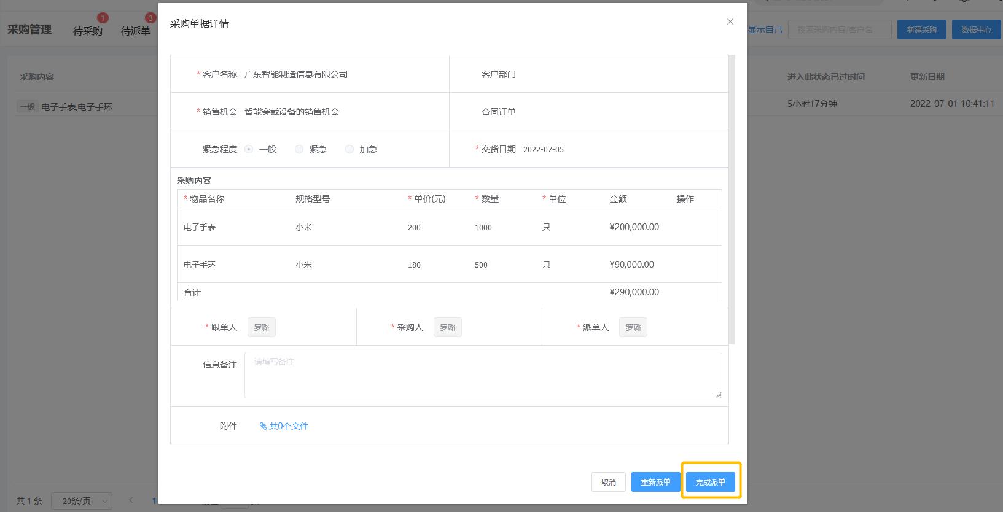Click the 智能穿戴设备的销售机会 value
The height and width of the screenshot is (512, 1003).
pyautogui.click(x=292, y=112)
